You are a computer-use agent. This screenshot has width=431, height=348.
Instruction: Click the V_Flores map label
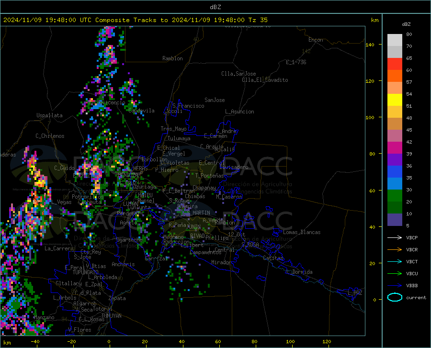click(79, 330)
